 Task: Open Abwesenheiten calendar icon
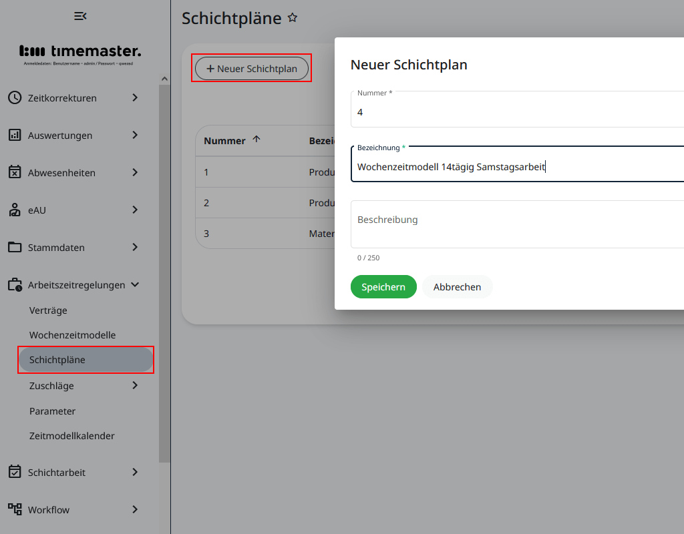pyautogui.click(x=15, y=172)
